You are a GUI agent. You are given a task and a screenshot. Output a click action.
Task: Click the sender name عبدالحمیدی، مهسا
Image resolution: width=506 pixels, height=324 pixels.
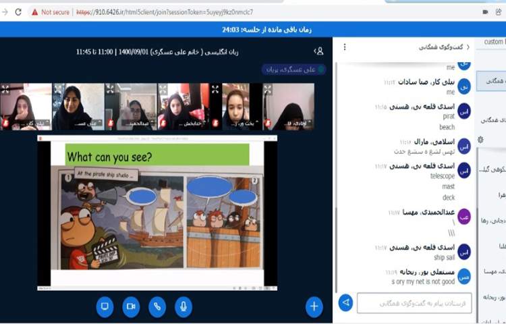[428, 212]
